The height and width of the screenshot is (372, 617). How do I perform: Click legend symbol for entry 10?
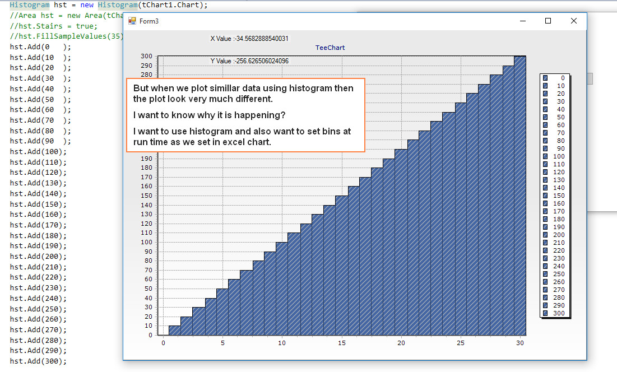pos(545,86)
